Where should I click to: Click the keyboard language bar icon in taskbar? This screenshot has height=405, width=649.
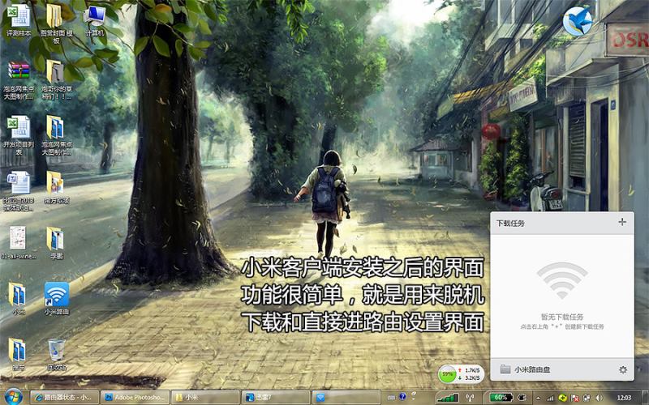click(391, 397)
